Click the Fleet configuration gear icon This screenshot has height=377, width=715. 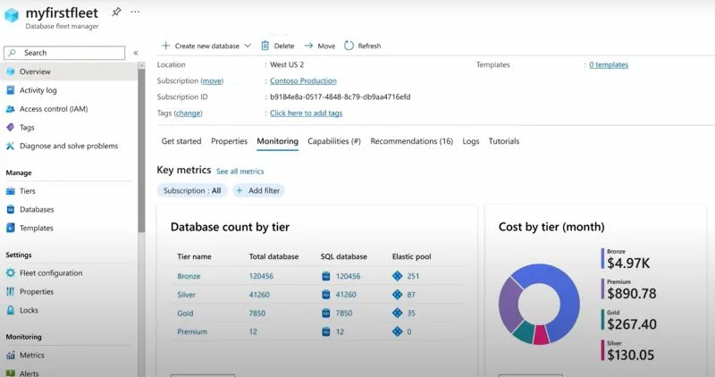point(11,273)
